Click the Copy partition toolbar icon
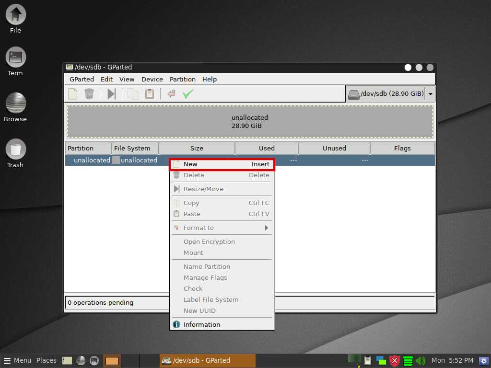This screenshot has height=368, width=491. point(133,94)
